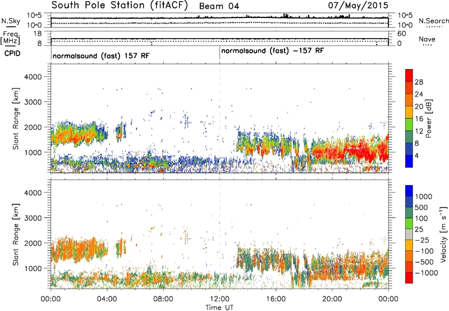Click the '28' tick on Power colorbar
Image resolution: width=449 pixels, height=311 pixels.
click(x=419, y=82)
